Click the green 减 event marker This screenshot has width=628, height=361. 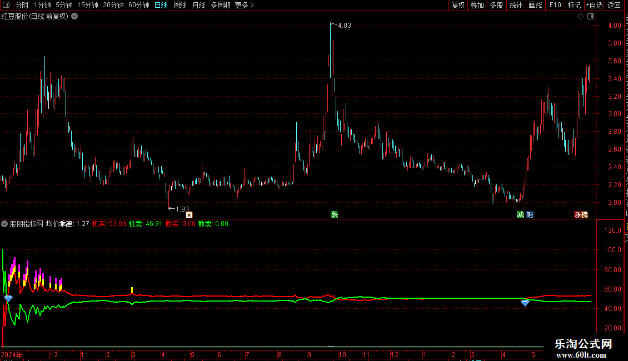click(520, 215)
